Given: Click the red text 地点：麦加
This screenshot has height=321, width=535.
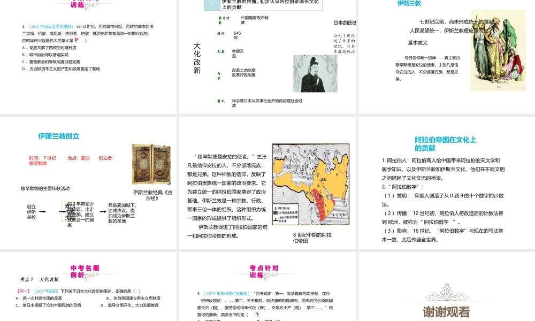Looking at the screenshot, I should coord(79,158).
